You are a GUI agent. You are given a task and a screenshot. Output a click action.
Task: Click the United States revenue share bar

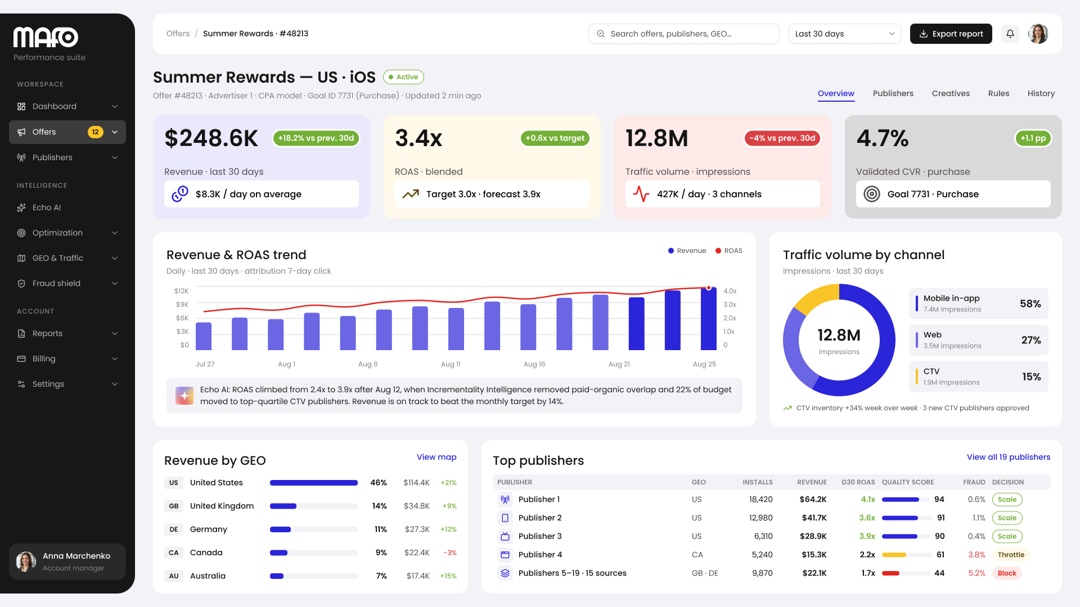pos(314,483)
